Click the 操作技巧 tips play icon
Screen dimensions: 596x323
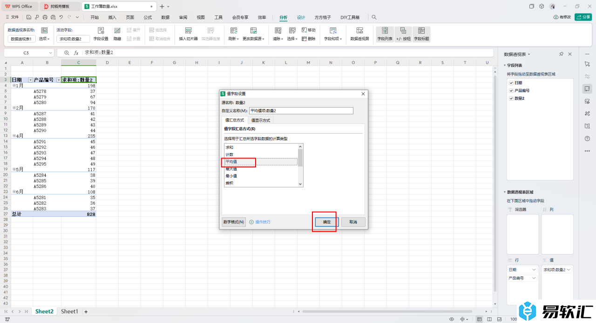pyautogui.click(x=251, y=222)
